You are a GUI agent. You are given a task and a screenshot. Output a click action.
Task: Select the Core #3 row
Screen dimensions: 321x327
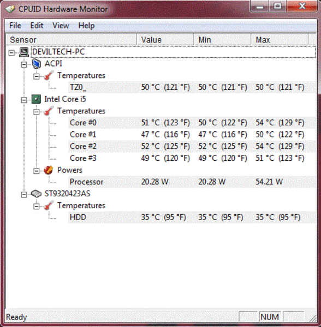192,158
